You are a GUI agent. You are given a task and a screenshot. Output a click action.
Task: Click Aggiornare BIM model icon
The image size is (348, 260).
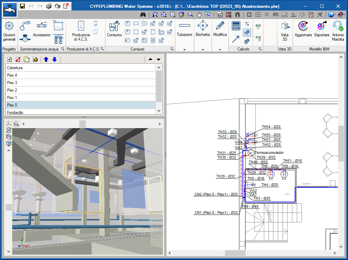tap(303, 29)
